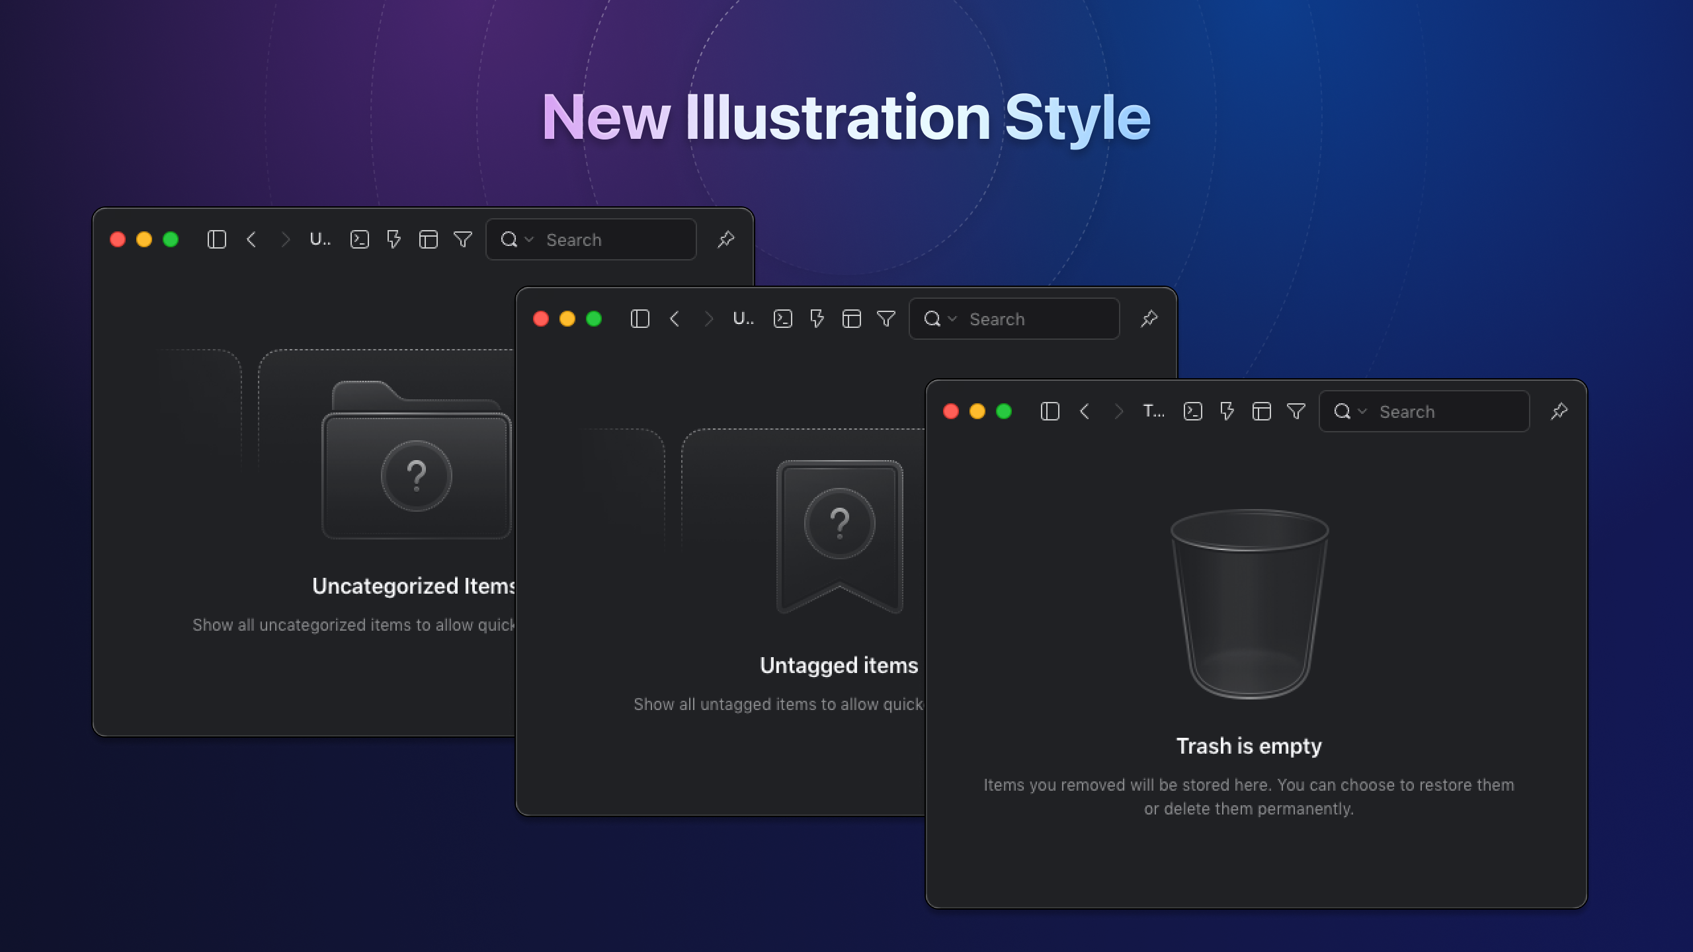The image size is (1693, 952).
Task: Open terminal icon in Uncategorized Items window
Action: tap(359, 239)
